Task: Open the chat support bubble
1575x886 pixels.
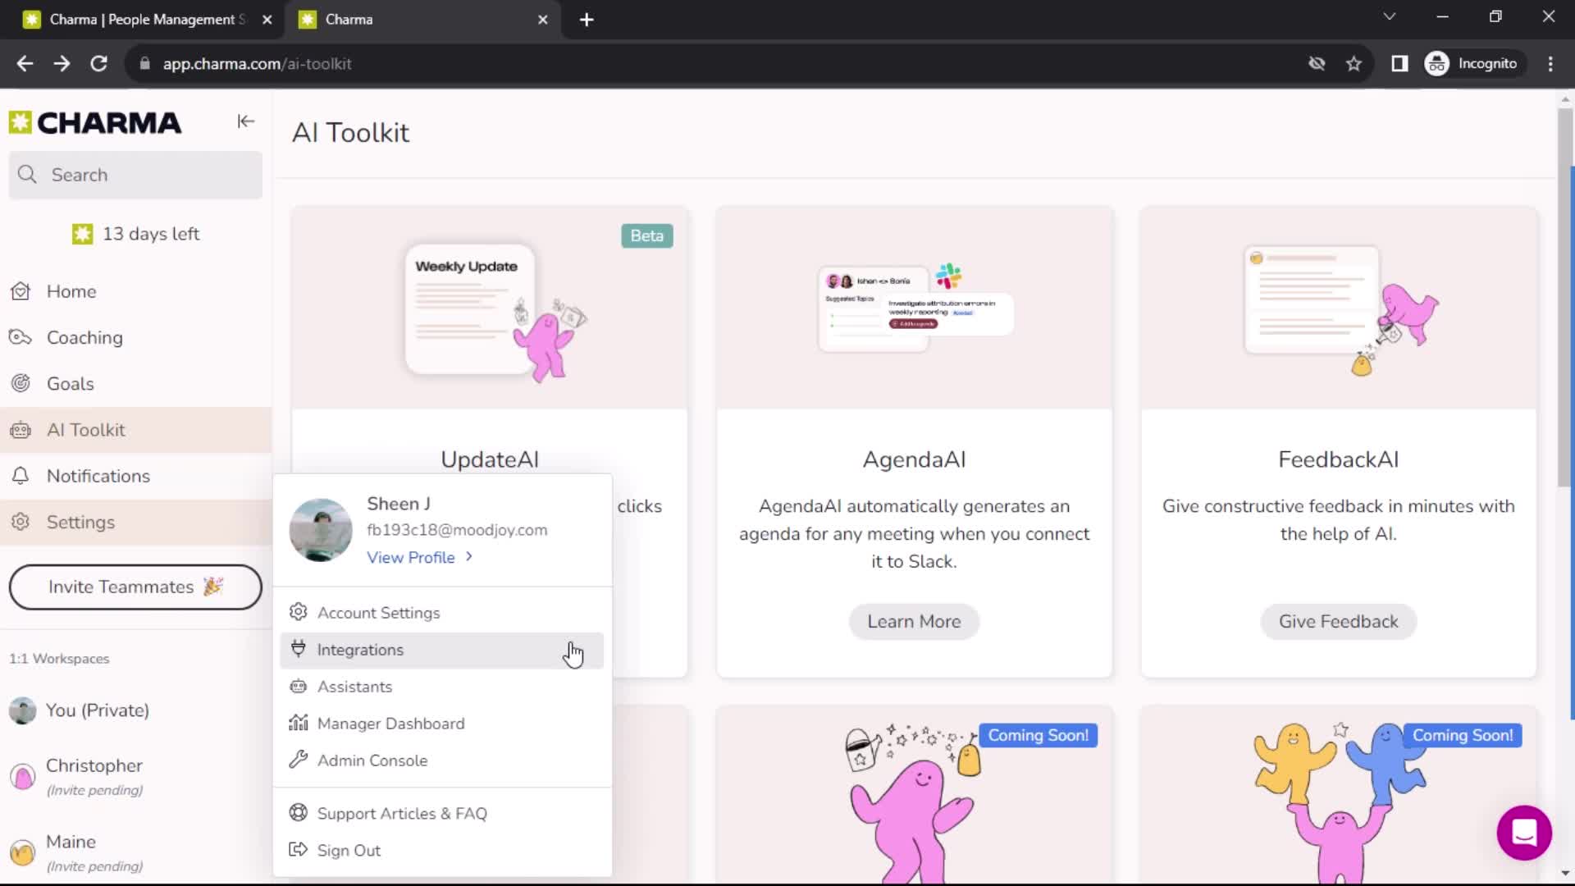Action: click(x=1523, y=833)
